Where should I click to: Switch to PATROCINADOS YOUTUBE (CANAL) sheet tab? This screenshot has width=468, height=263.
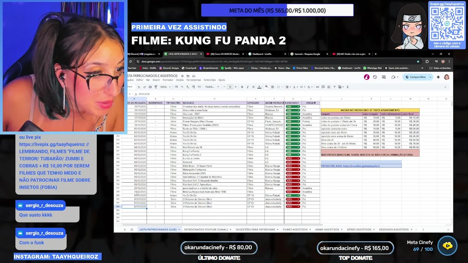click(206, 229)
